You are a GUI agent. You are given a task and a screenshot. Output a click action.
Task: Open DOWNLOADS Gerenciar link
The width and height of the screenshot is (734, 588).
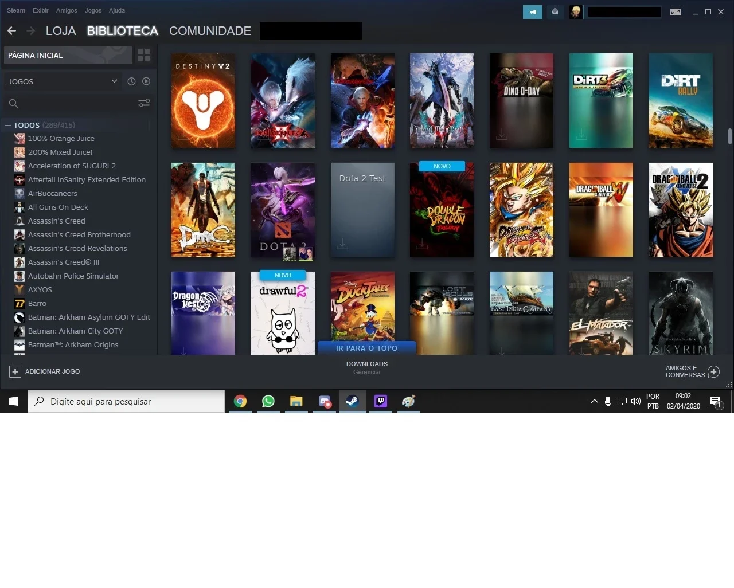click(x=367, y=368)
